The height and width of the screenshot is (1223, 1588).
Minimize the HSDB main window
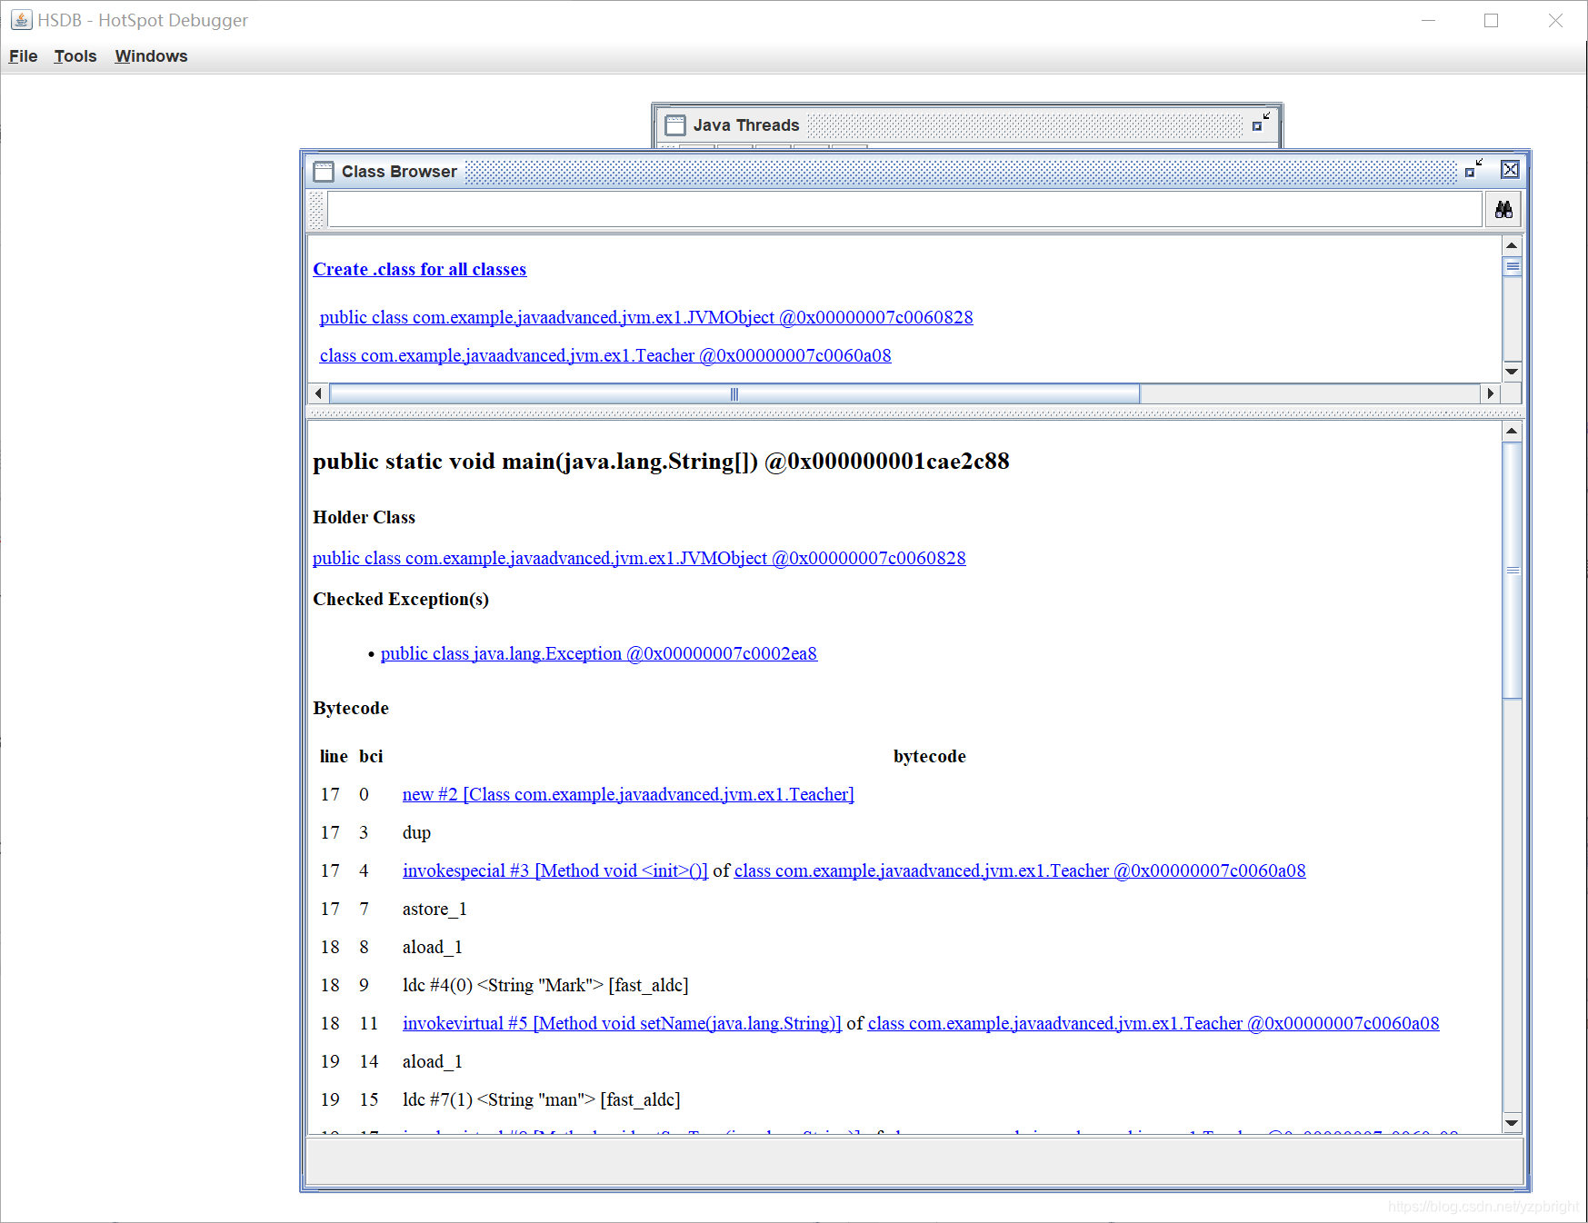1428,20
